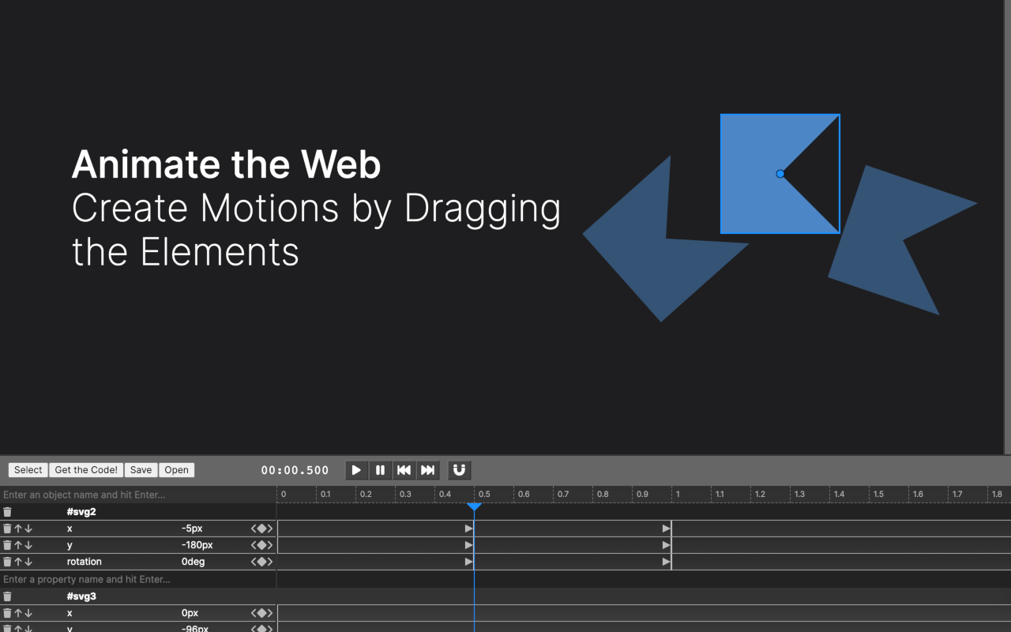Screen dimensions: 1011x632
Task: Skip forward to the animation end
Action: (427, 470)
